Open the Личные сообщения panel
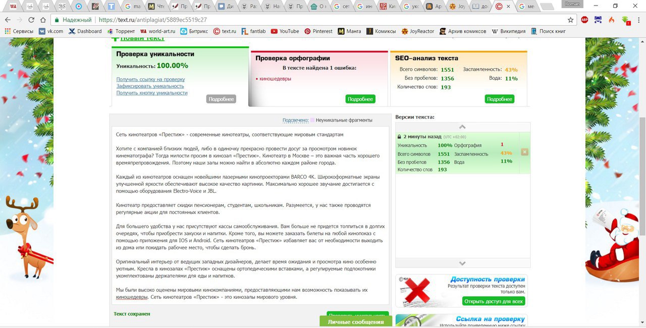This screenshot has height=328, width=646. (x=356, y=322)
